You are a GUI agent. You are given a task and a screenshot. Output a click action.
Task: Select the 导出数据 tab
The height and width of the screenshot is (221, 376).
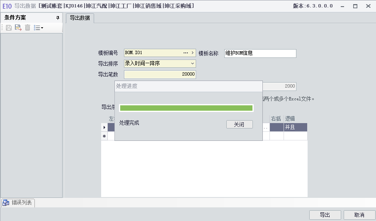pyautogui.click(x=80, y=18)
